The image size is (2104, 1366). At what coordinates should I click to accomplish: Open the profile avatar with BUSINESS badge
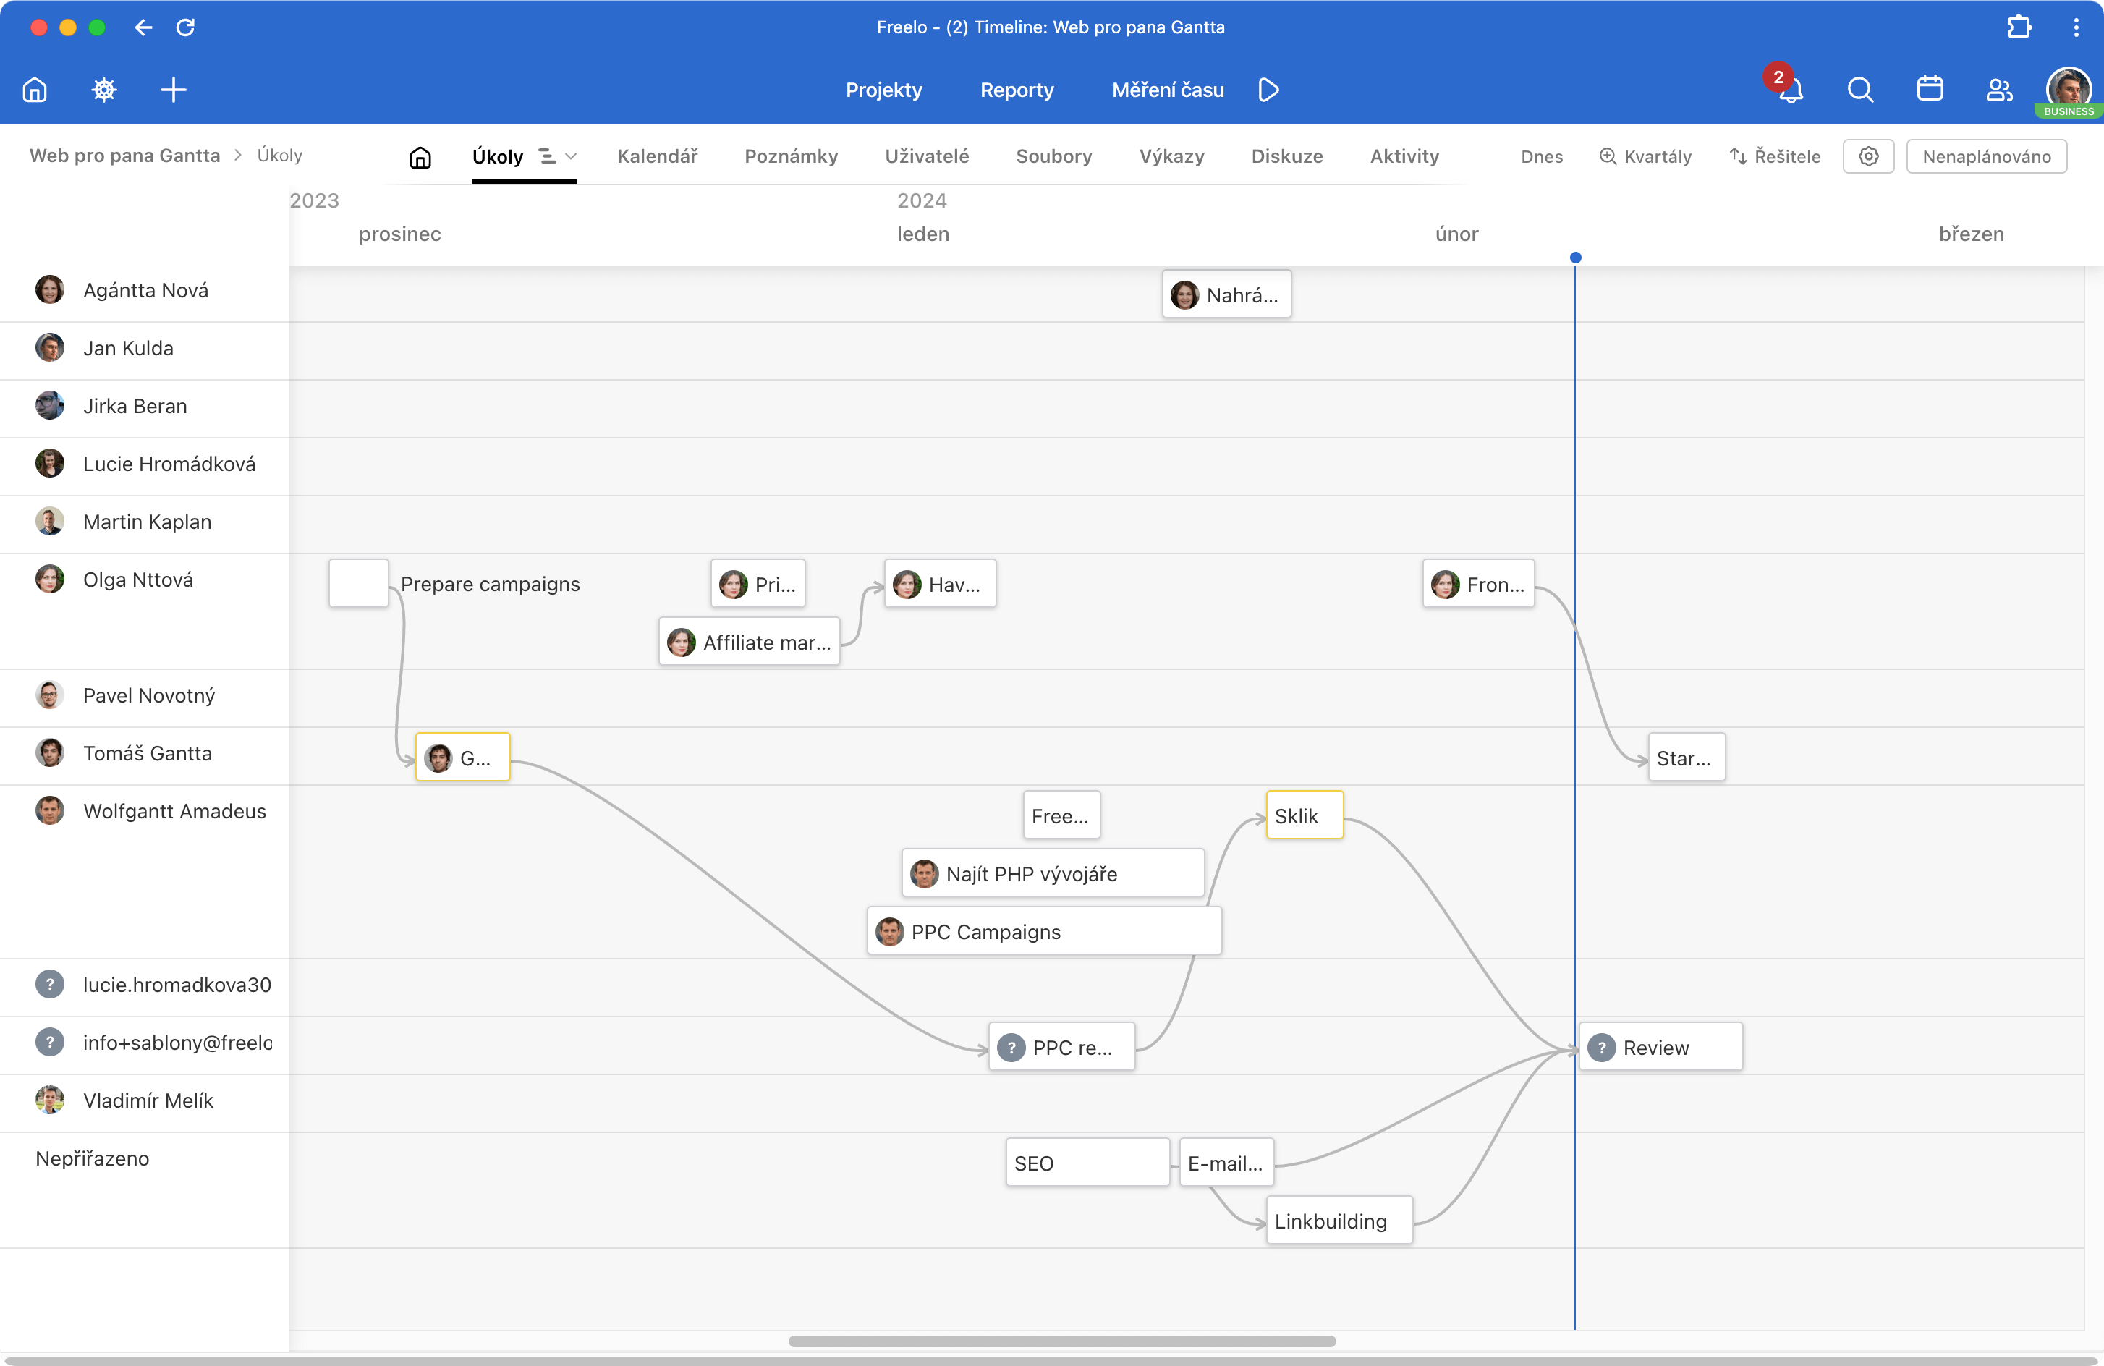pos(2069,92)
